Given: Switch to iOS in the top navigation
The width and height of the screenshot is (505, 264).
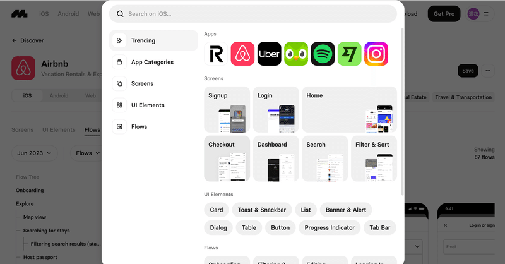Looking at the screenshot, I should [x=44, y=14].
